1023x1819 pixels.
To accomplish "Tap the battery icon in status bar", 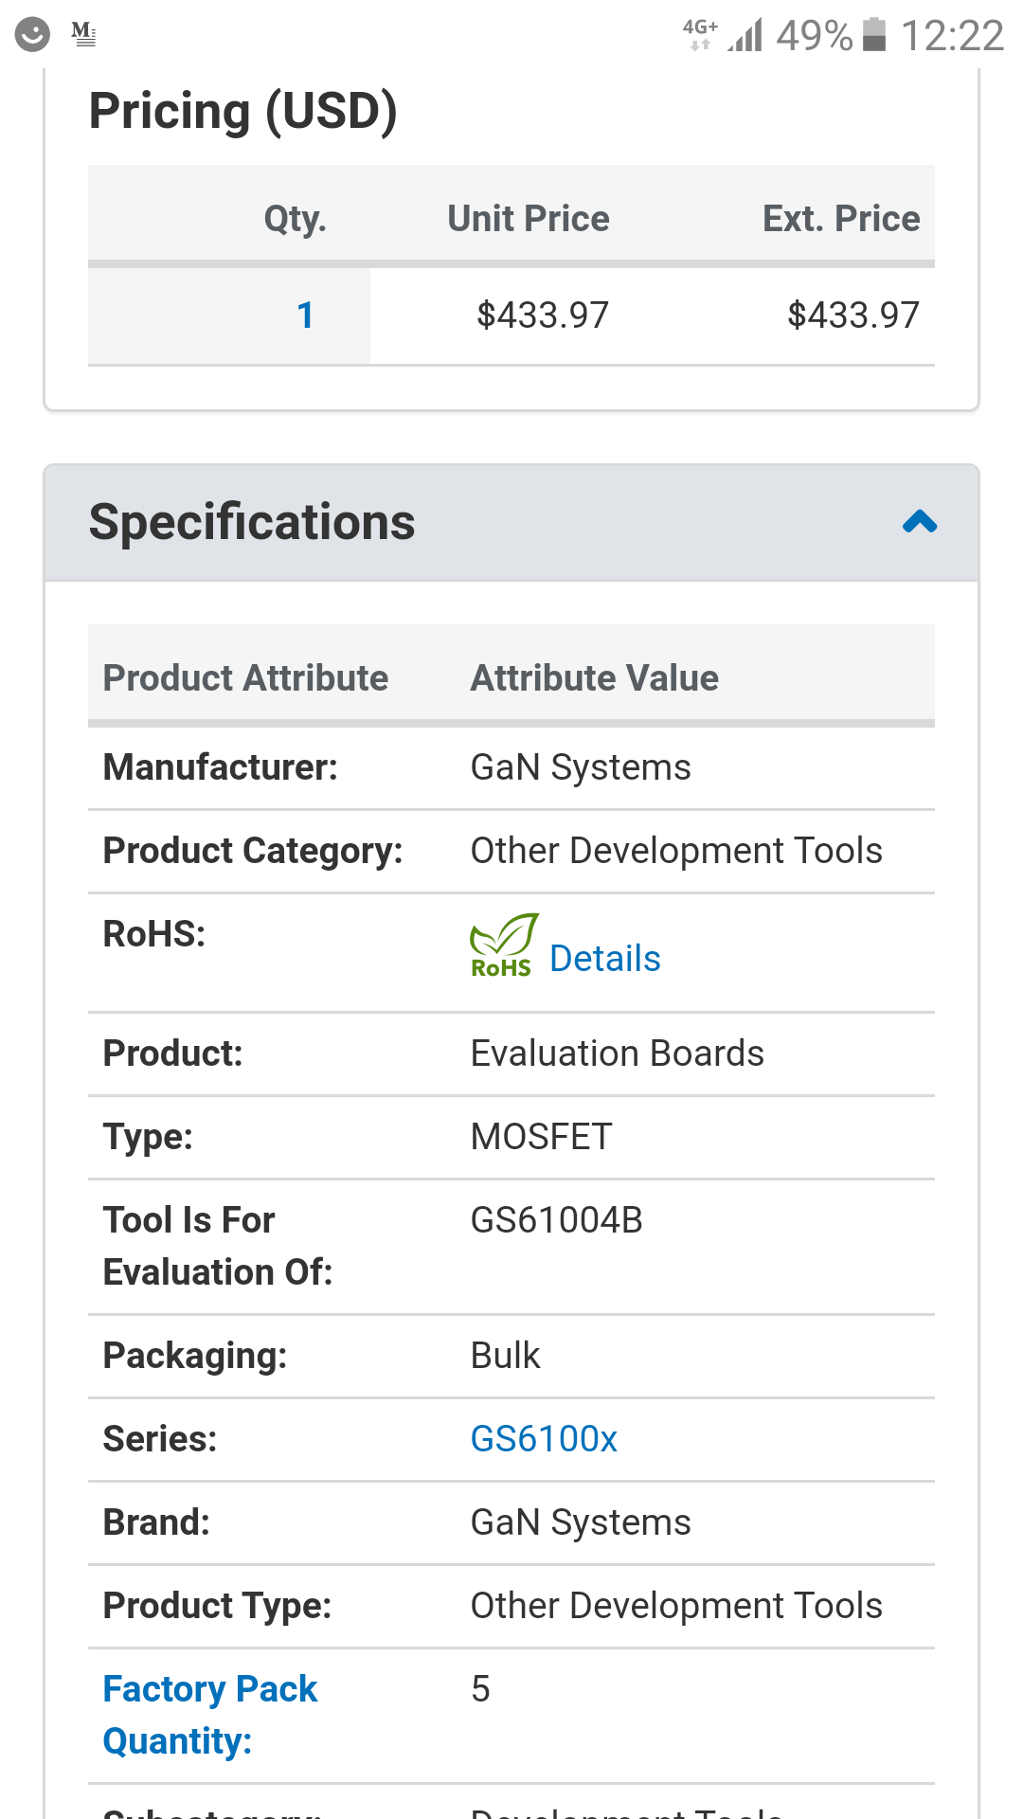I will point(874,35).
